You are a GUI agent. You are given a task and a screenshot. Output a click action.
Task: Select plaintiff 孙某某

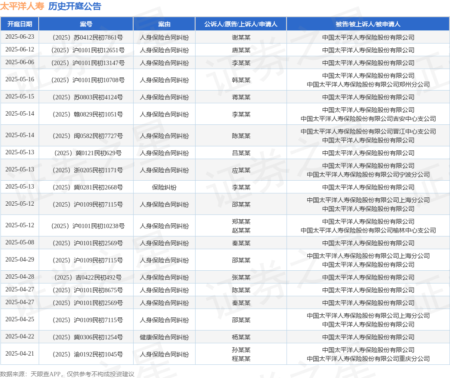tap(241, 350)
